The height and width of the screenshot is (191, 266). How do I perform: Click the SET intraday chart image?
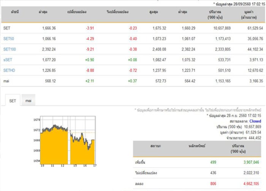[65, 141]
